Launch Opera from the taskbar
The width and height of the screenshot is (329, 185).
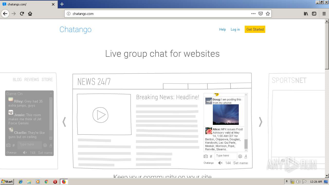(x=55, y=182)
